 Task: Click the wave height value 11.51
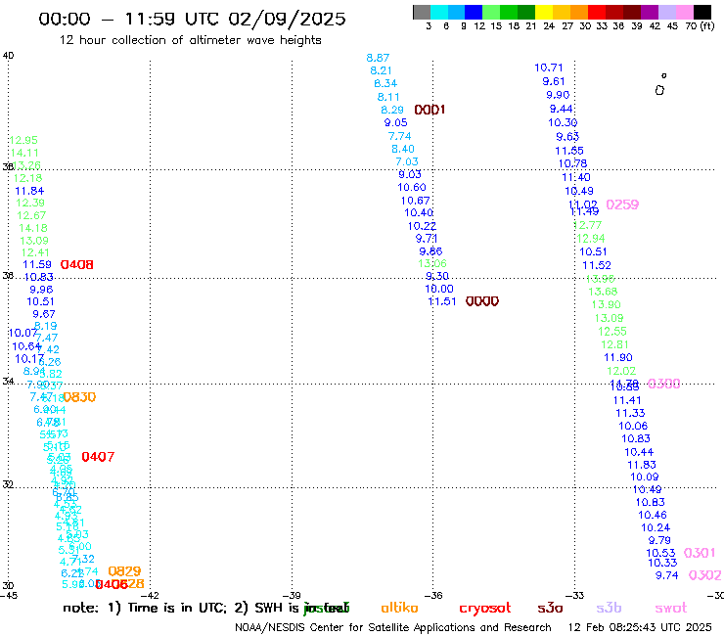442,301
